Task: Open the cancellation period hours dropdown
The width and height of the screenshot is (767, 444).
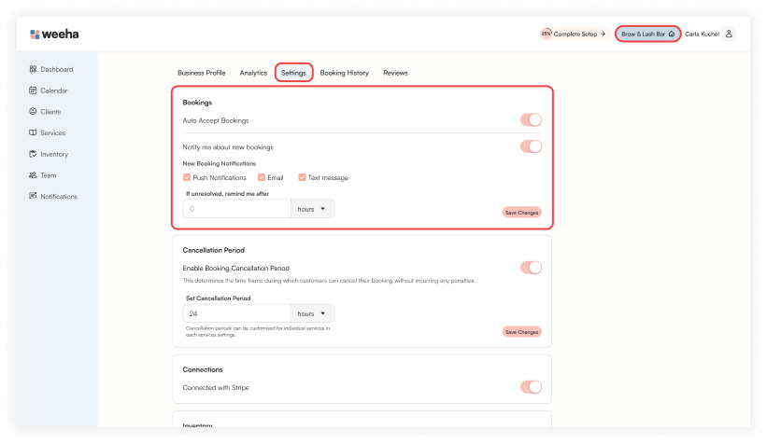Action: pos(312,313)
